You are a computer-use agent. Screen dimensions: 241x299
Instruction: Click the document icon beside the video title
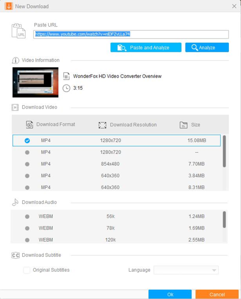pyautogui.click(x=66, y=76)
